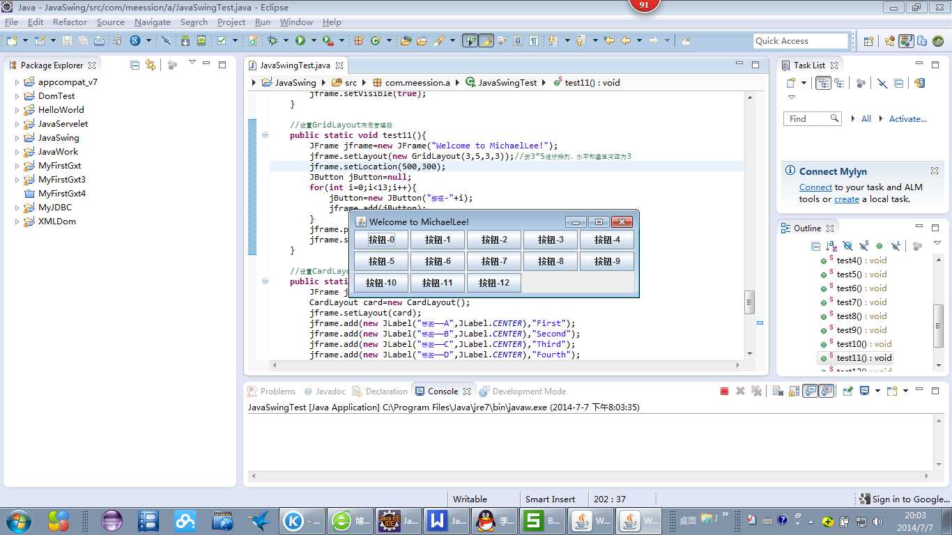Toggle Categorized view in Task List

tap(823, 83)
